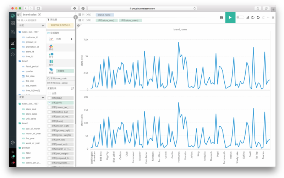Check the 求和(SKU) measure checkbox
This screenshot has height=178, width=284.
coord(49,98)
